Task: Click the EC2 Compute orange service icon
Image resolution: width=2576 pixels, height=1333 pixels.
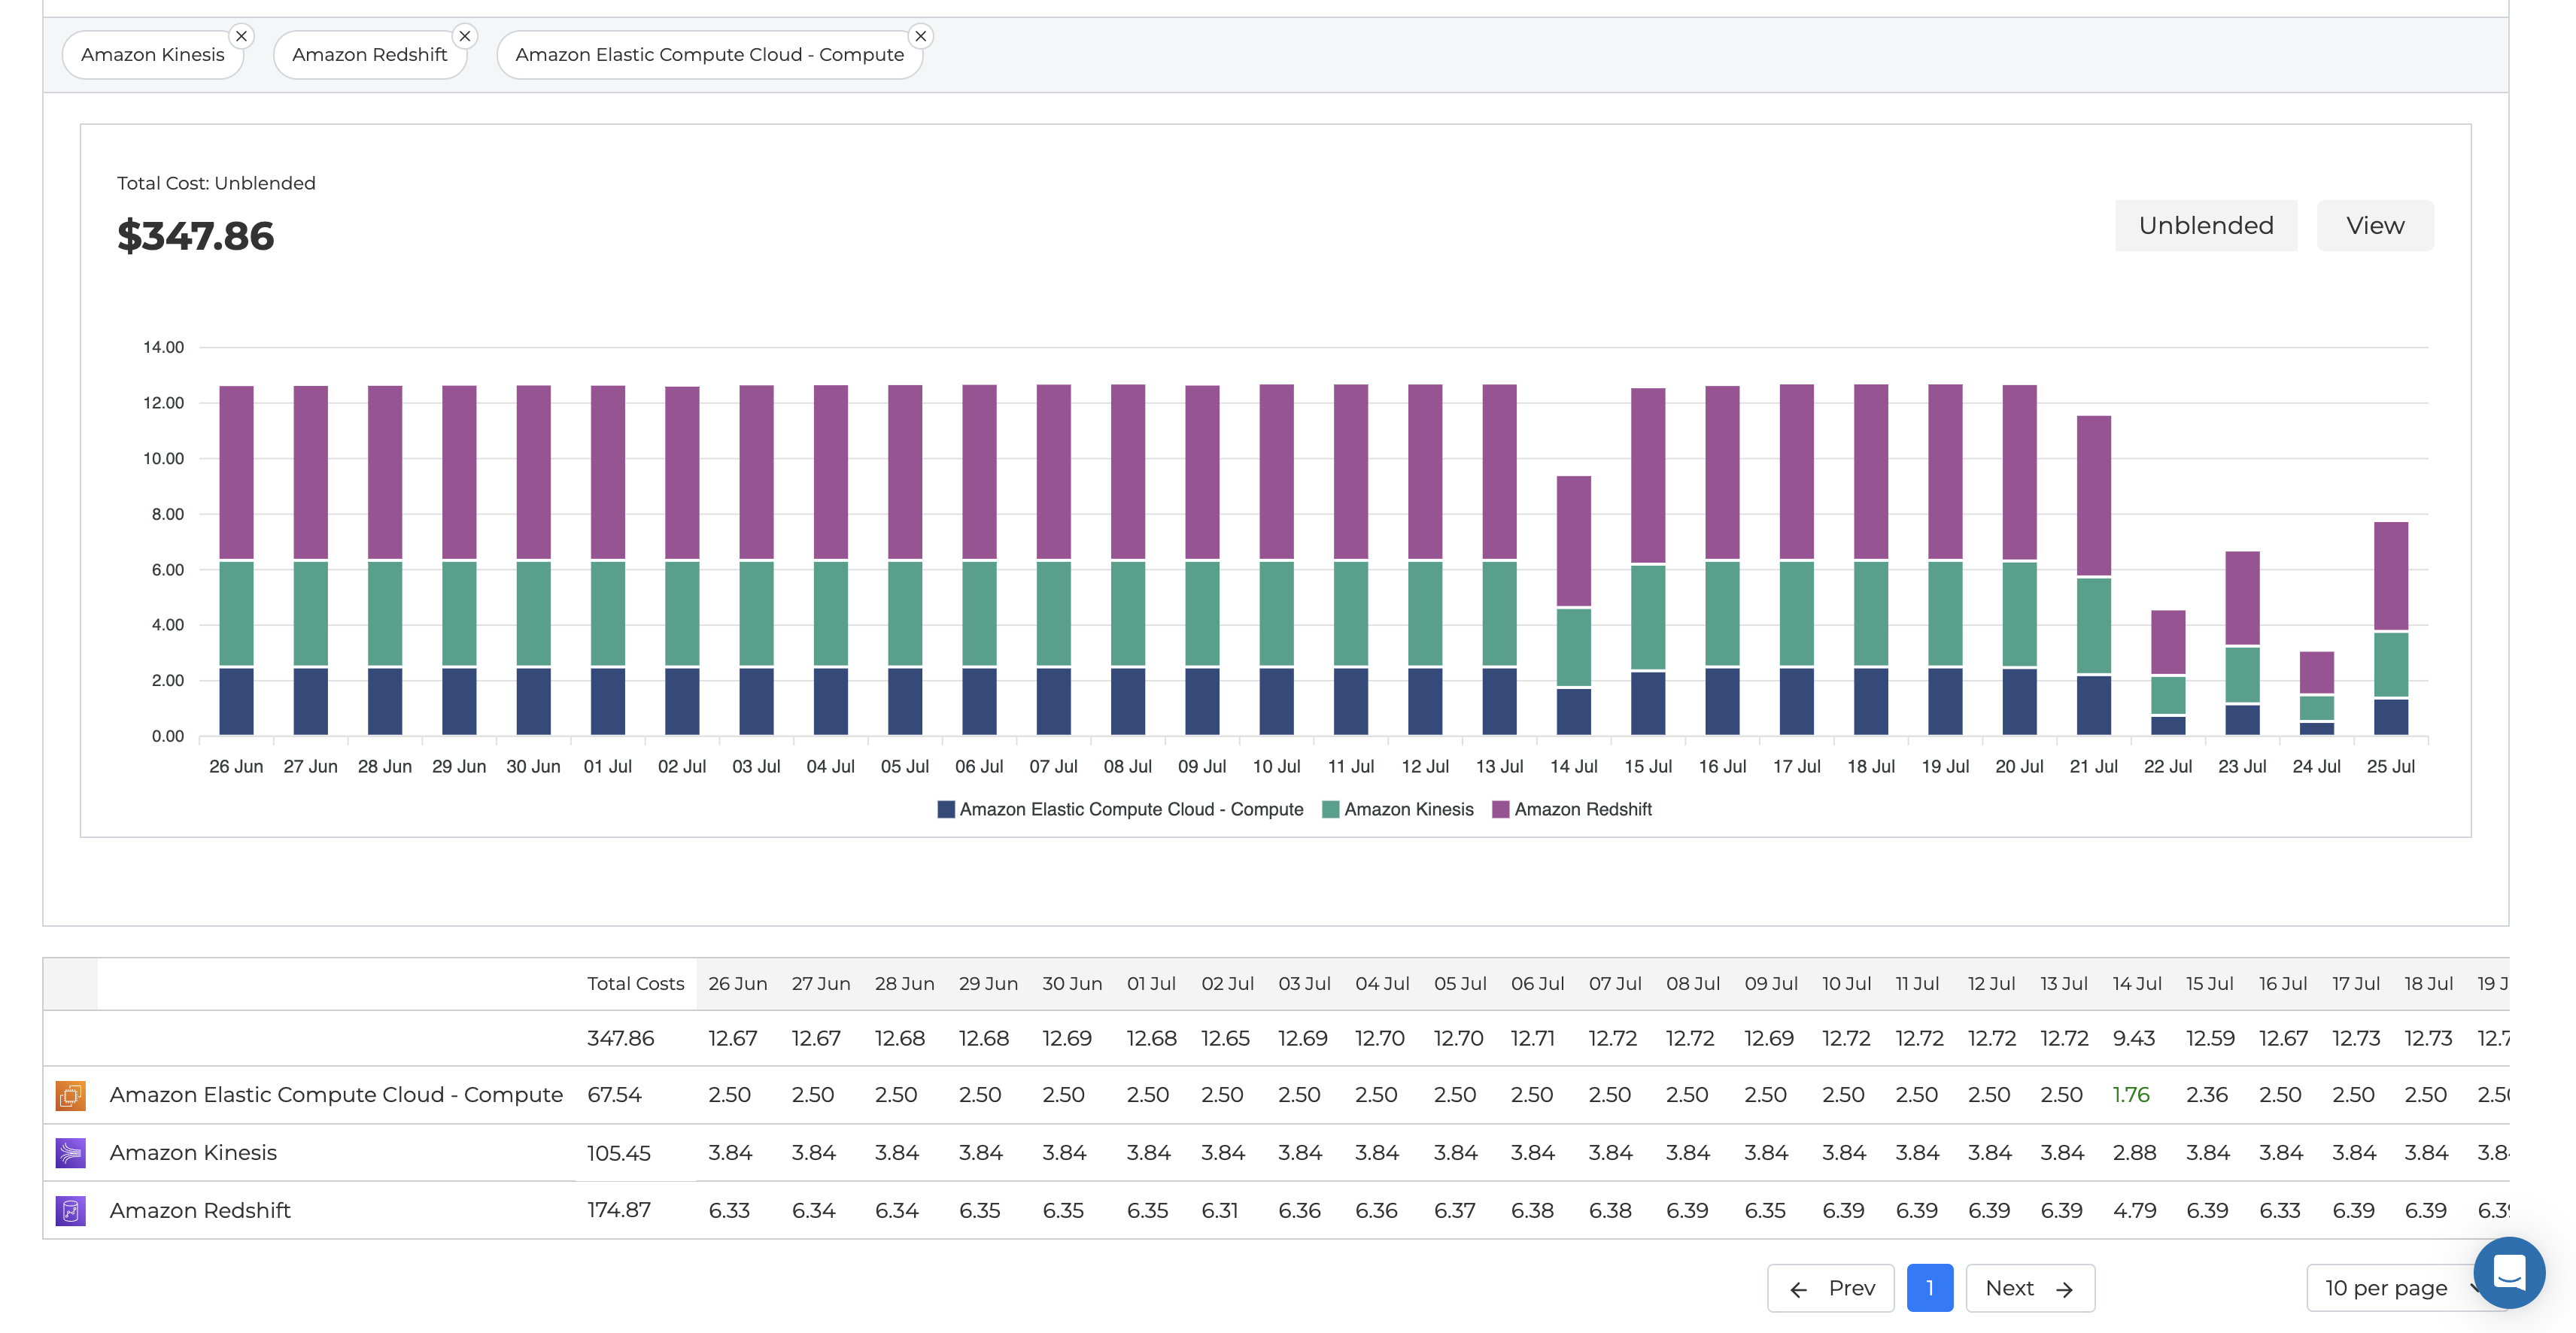Action: click(x=70, y=1095)
